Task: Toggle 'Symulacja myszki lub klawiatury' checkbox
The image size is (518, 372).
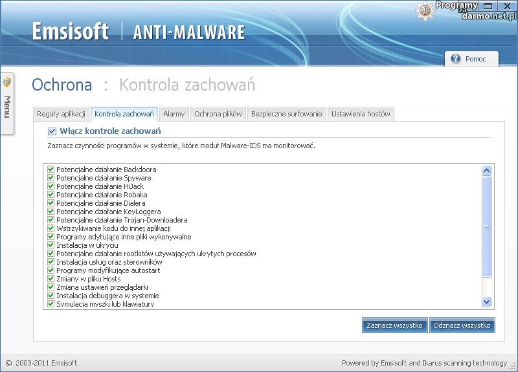Action: (51, 304)
